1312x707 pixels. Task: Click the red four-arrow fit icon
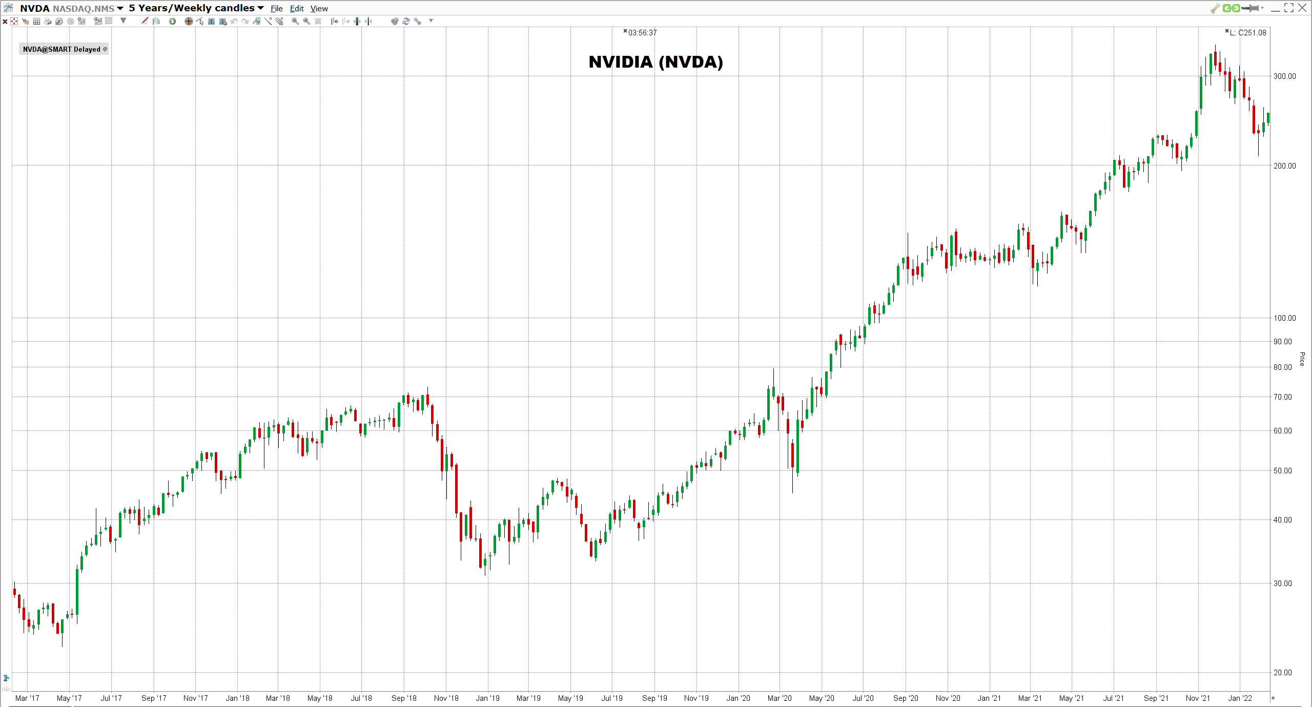(x=14, y=21)
